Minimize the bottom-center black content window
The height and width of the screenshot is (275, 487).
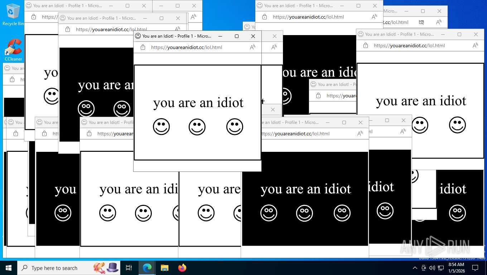(x=328, y=122)
